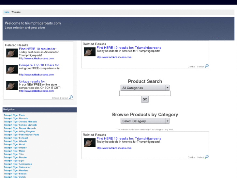Screen dimensions: 237x178
Task: Click 'Browse Products by Category' heading
Action: click(145, 115)
